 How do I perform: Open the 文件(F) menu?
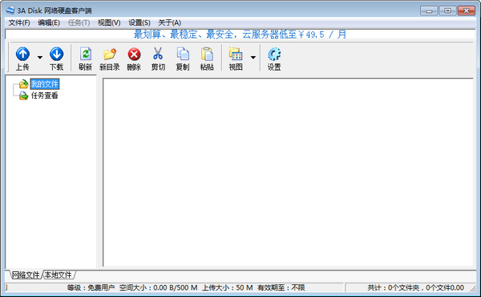19,22
